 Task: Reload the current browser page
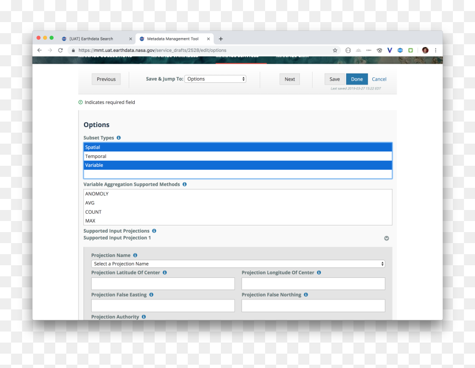[60, 50]
